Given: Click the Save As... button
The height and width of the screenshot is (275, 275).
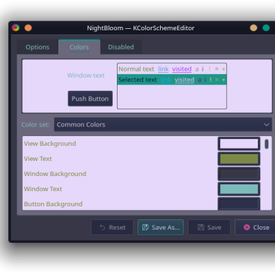Looking at the screenshot, I should (161, 228).
